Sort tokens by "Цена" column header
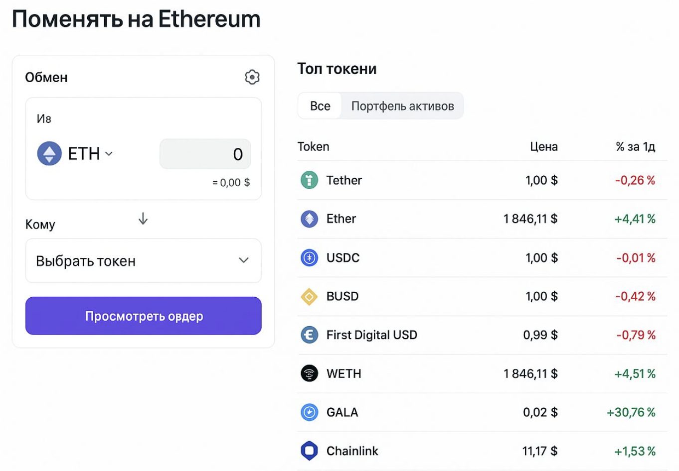 click(x=543, y=147)
